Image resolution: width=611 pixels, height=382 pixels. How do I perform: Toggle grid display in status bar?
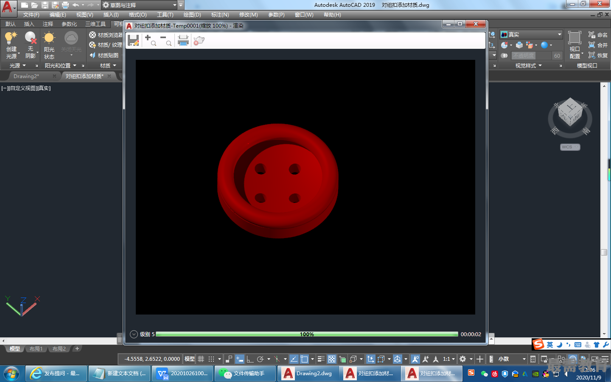tap(201, 359)
